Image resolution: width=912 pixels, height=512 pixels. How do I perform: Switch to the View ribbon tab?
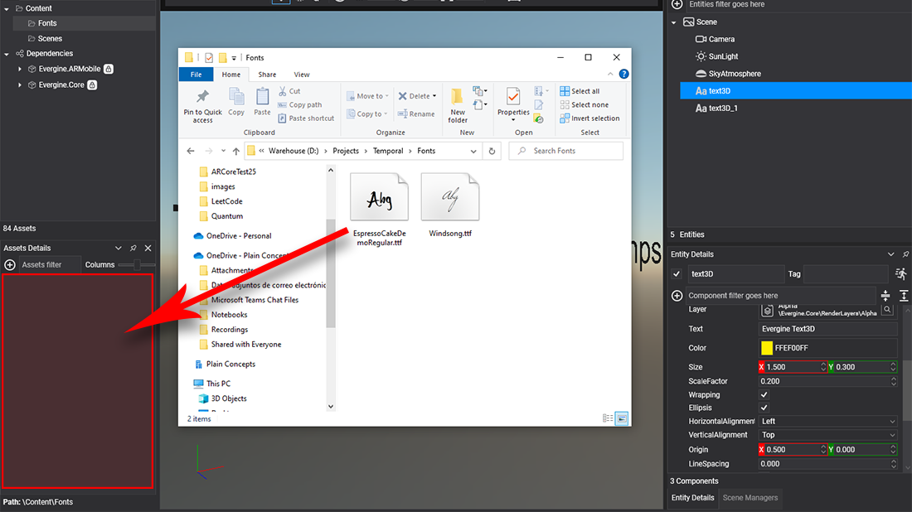(x=302, y=75)
